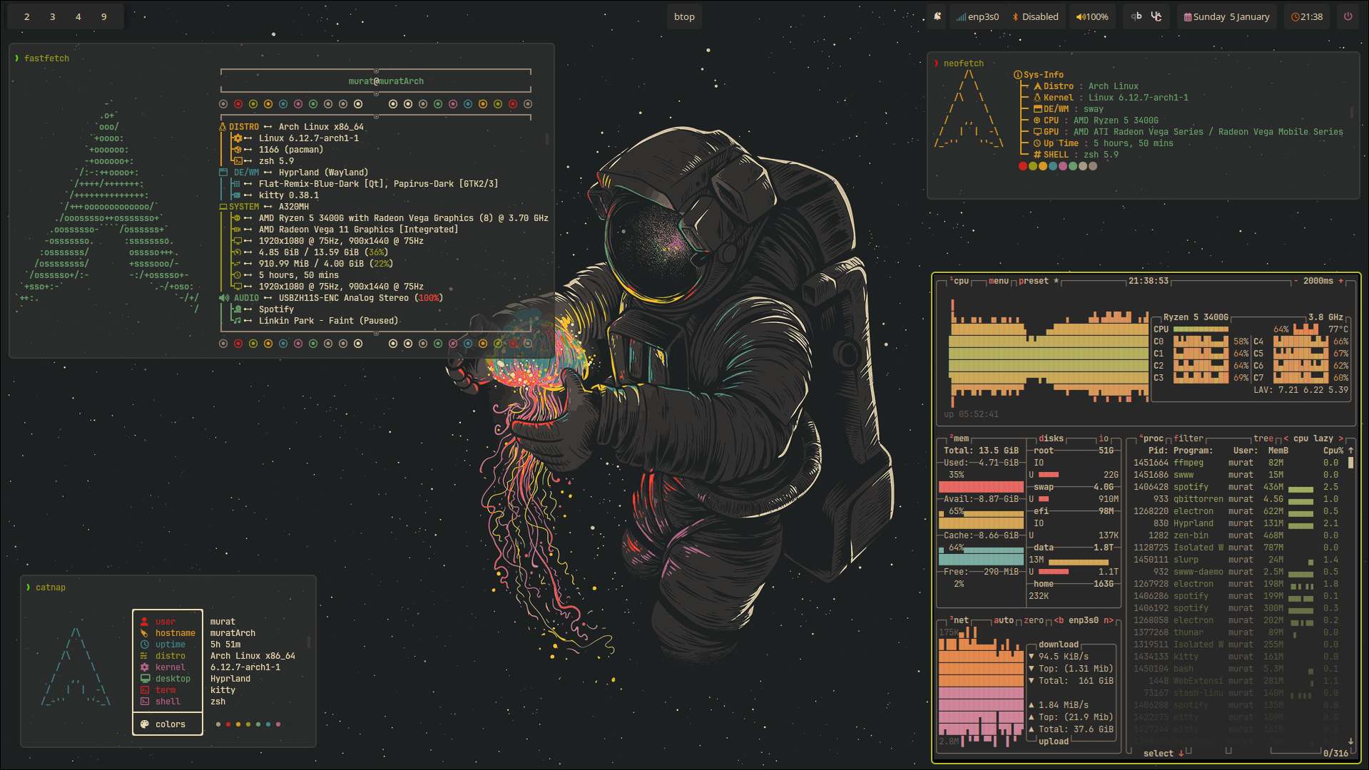Switch to workspace 4
The width and height of the screenshot is (1369, 770).
(x=78, y=16)
